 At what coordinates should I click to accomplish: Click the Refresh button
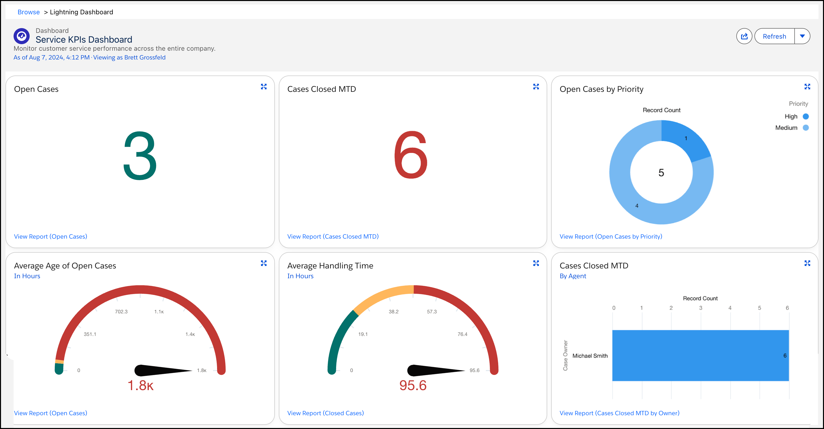click(775, 36)
